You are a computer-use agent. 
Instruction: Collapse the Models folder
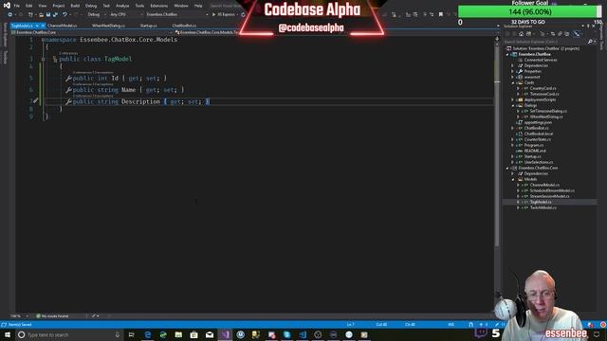click(512, 179)
